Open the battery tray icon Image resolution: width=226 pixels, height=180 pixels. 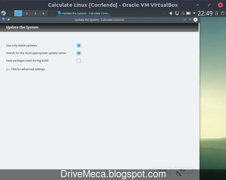pyautogui.click(x=188, y=13)
